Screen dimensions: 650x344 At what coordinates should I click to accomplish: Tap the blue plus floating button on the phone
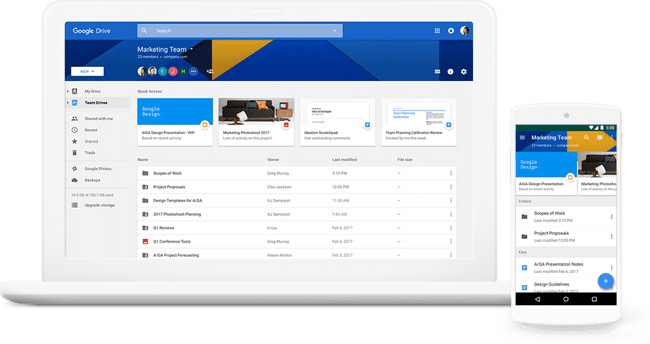tap(605, 281)
